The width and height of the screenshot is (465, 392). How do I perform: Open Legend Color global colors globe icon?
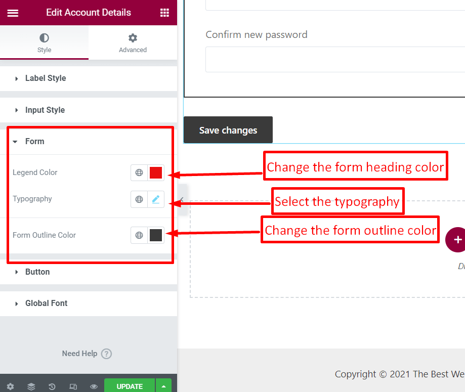[x=139, y=172]
